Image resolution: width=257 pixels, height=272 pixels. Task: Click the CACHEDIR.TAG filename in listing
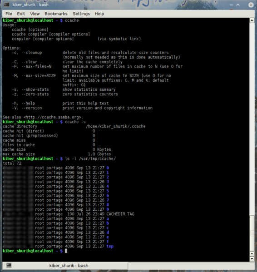tap(120, 214)
